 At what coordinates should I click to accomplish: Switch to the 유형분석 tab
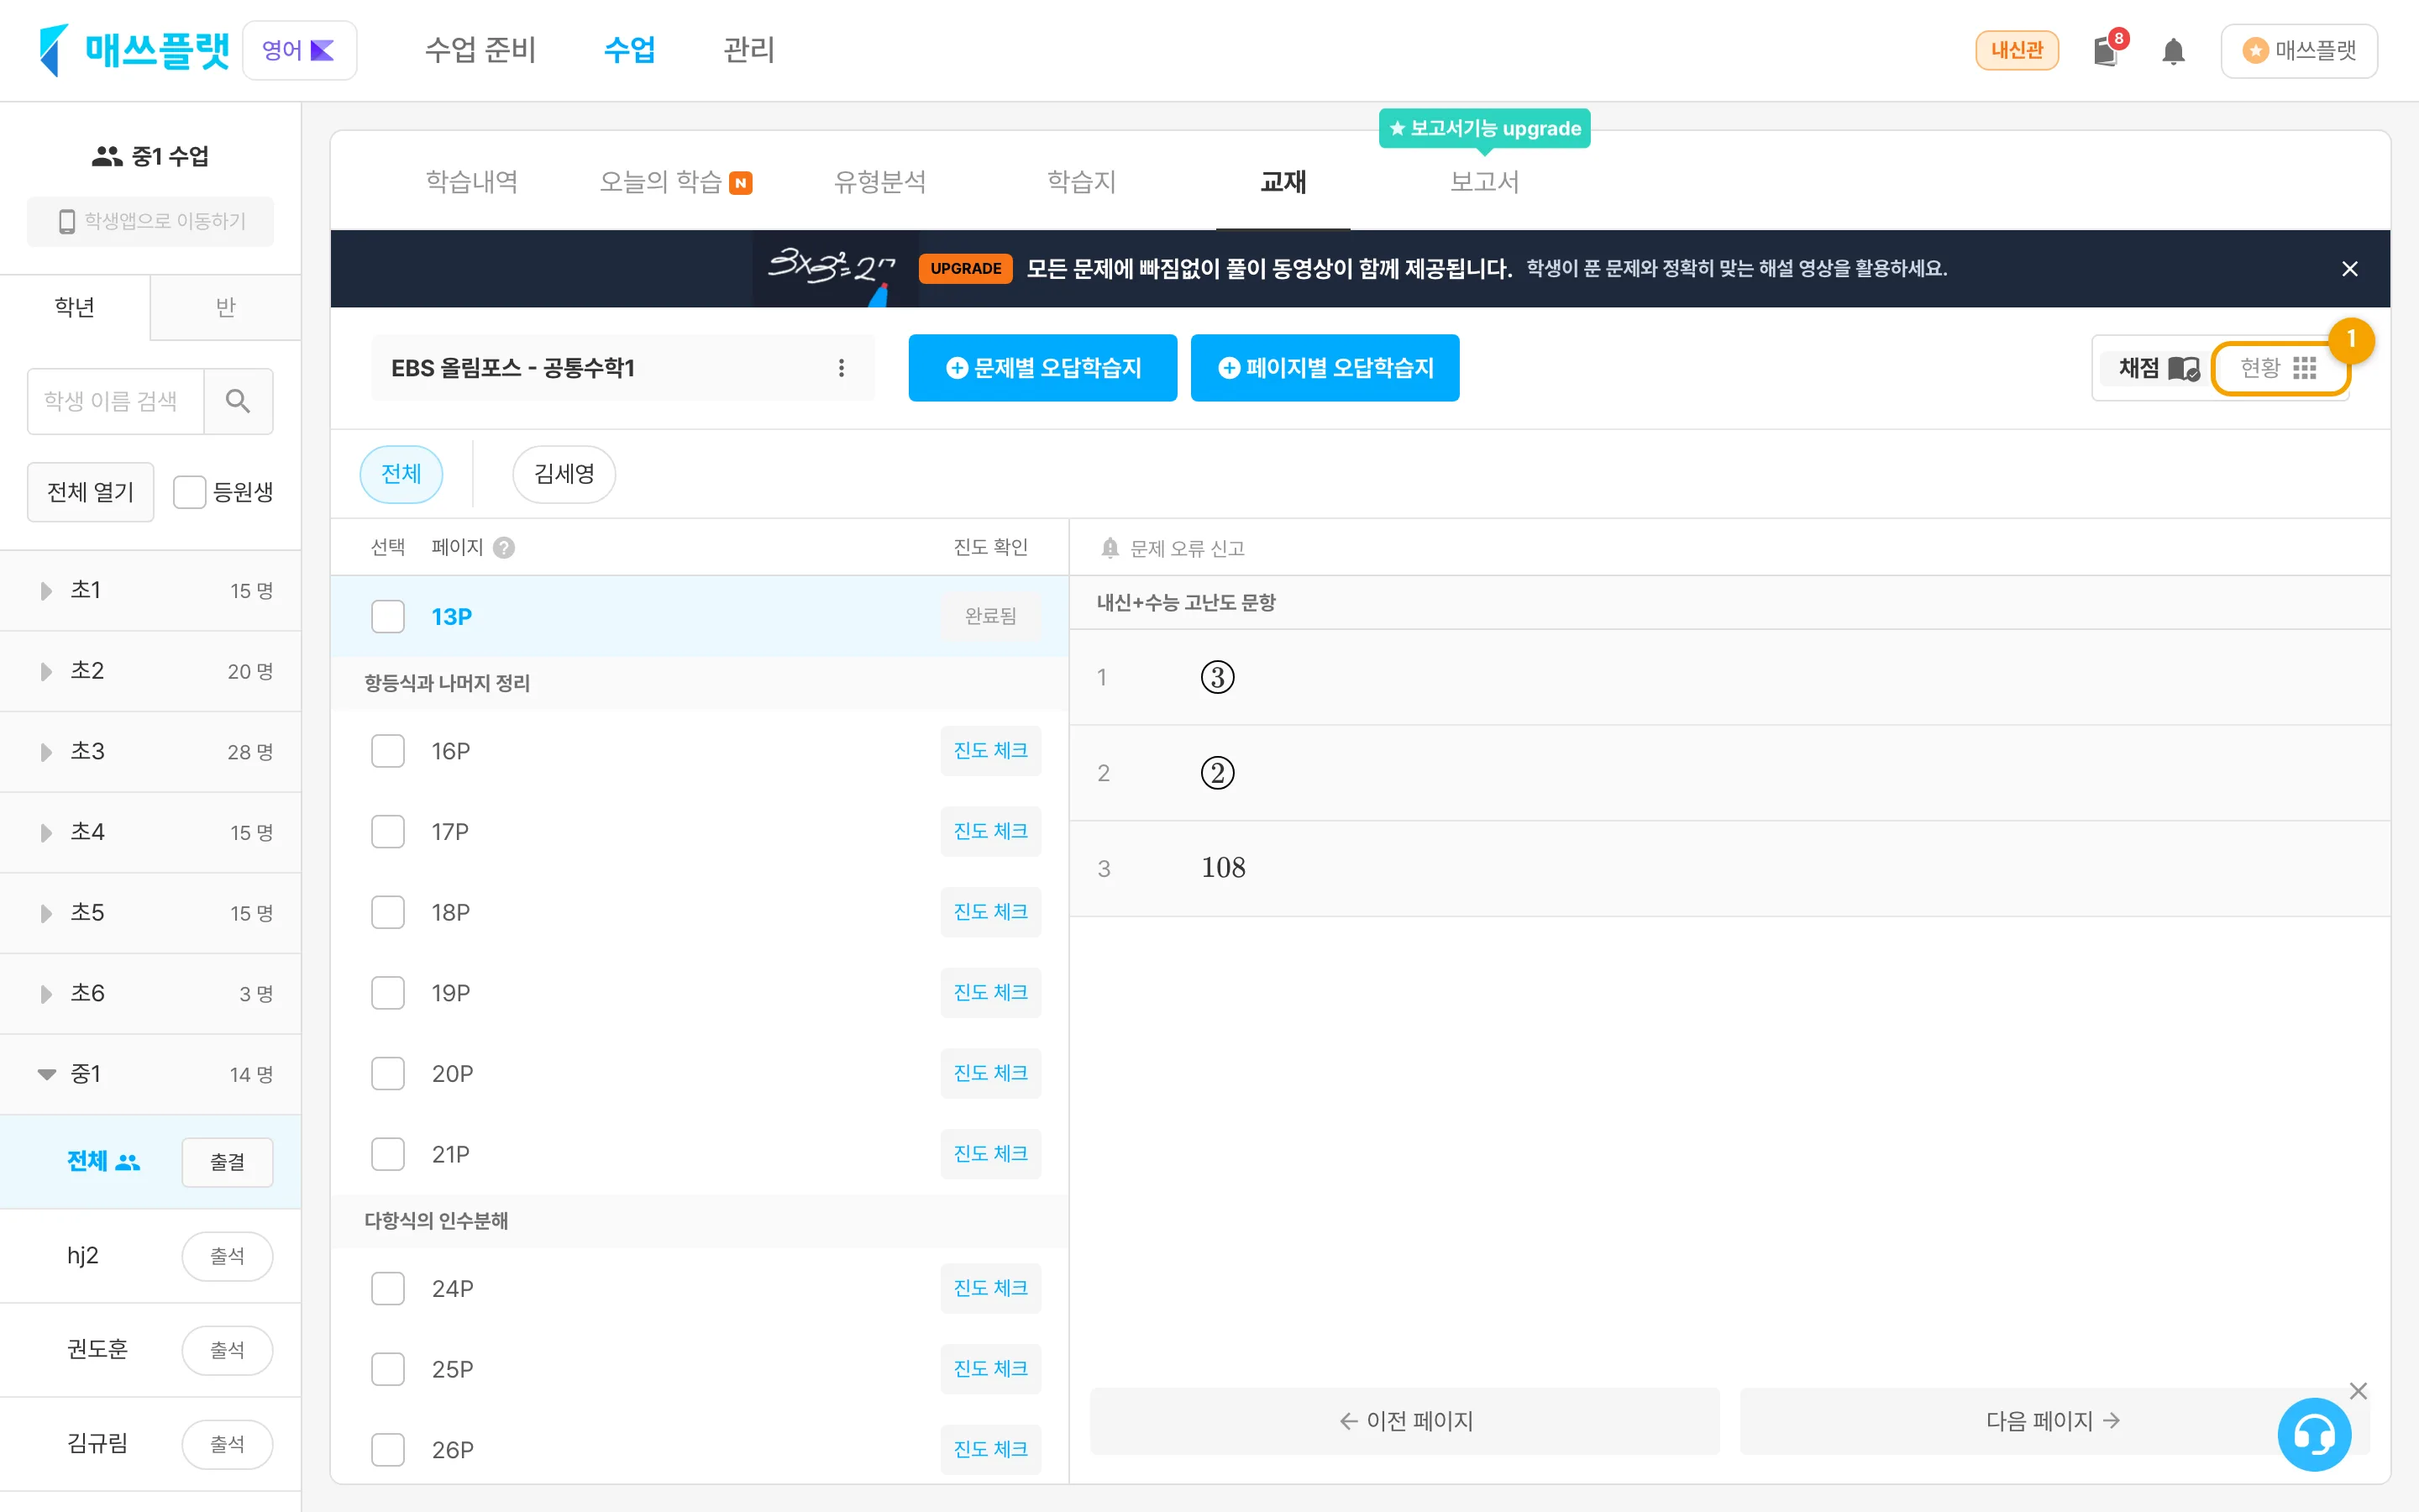point(879,182)
